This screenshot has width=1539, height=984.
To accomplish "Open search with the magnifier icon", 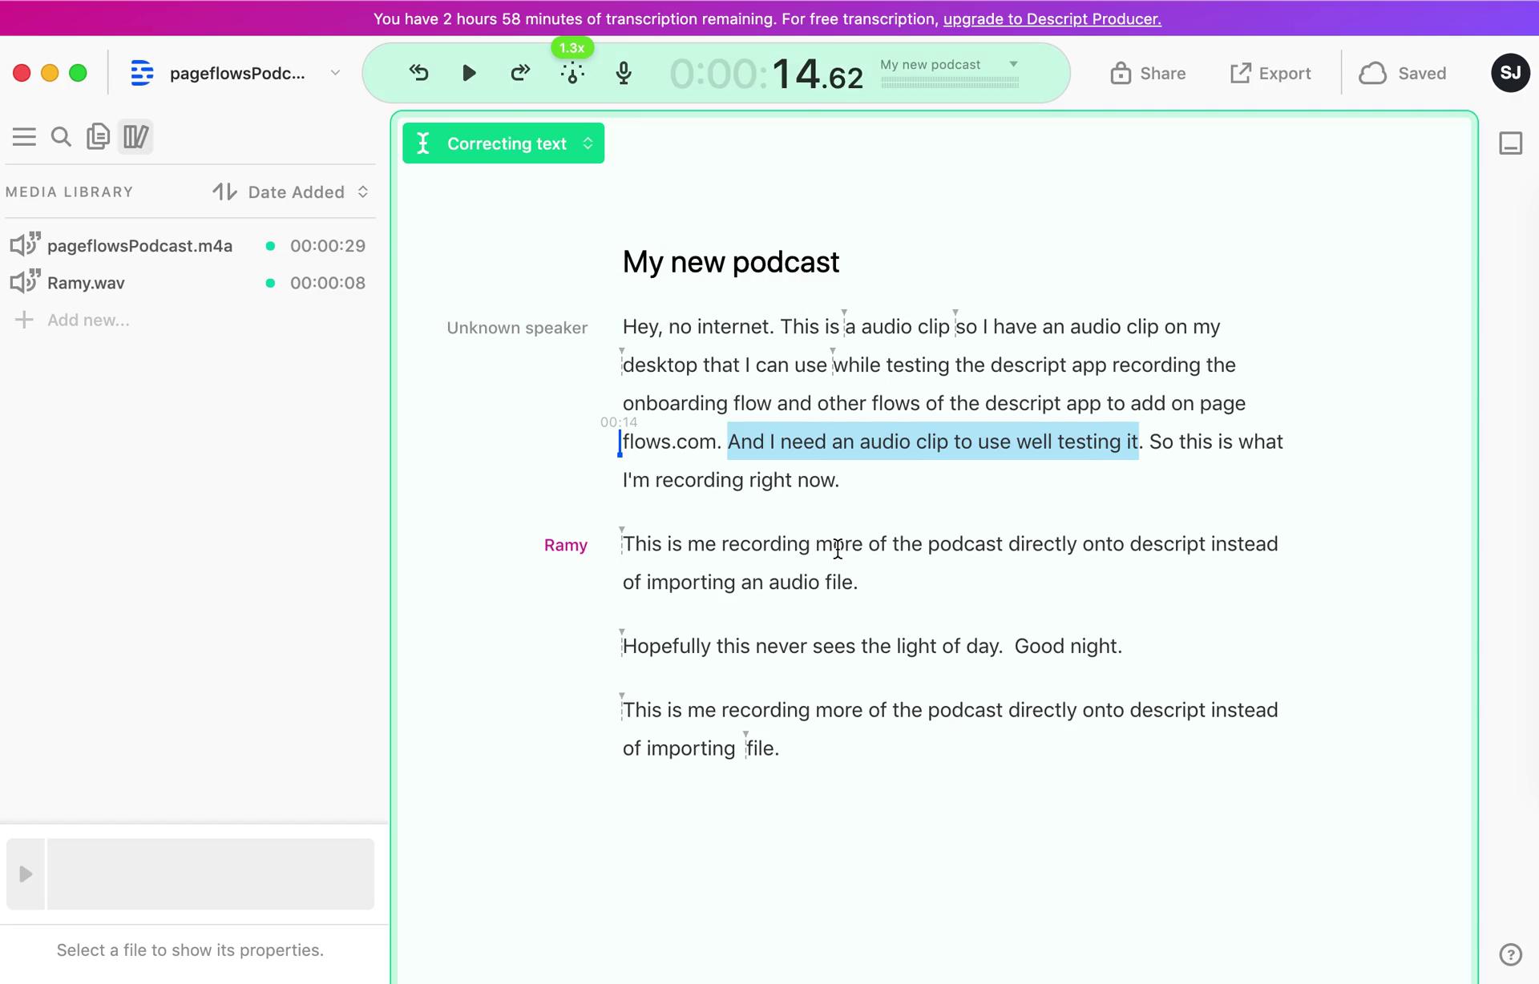I will tap(61, 137).
